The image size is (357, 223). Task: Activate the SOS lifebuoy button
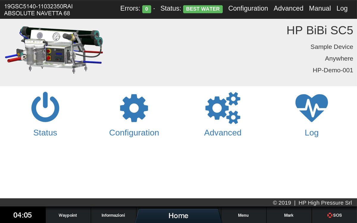334,215
